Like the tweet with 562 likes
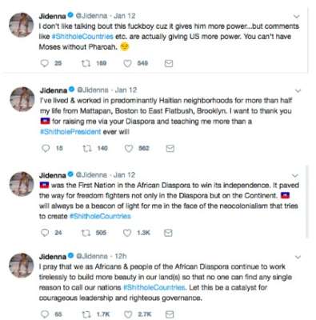The height and width of the screenshot is (320, 316). (x=129, y=148)
